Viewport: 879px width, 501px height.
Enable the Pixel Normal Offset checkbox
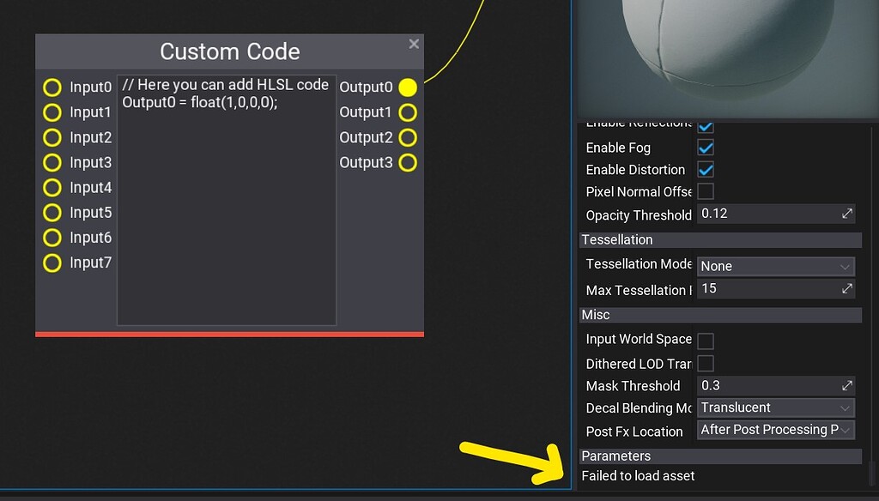705,191
